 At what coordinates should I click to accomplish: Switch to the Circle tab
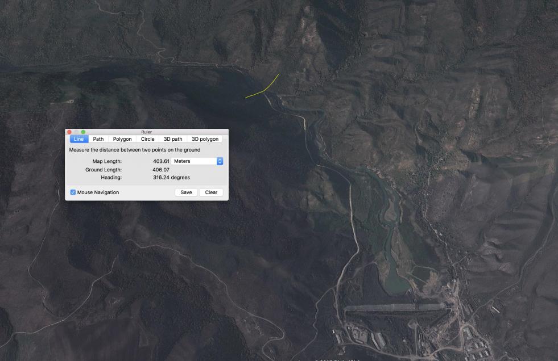tap(147, 139)
